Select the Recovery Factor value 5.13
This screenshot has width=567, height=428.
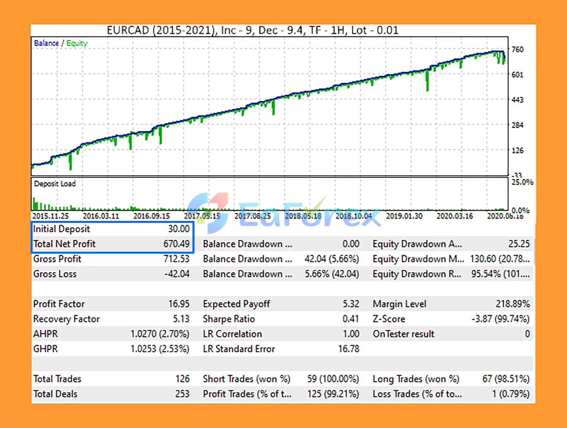tap(181, 319)
